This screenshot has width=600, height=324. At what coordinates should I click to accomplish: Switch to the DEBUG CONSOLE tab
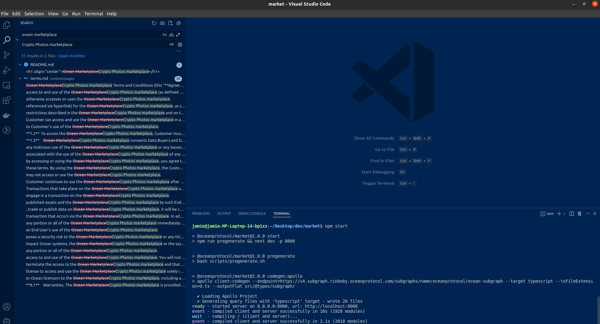point(252,213)
